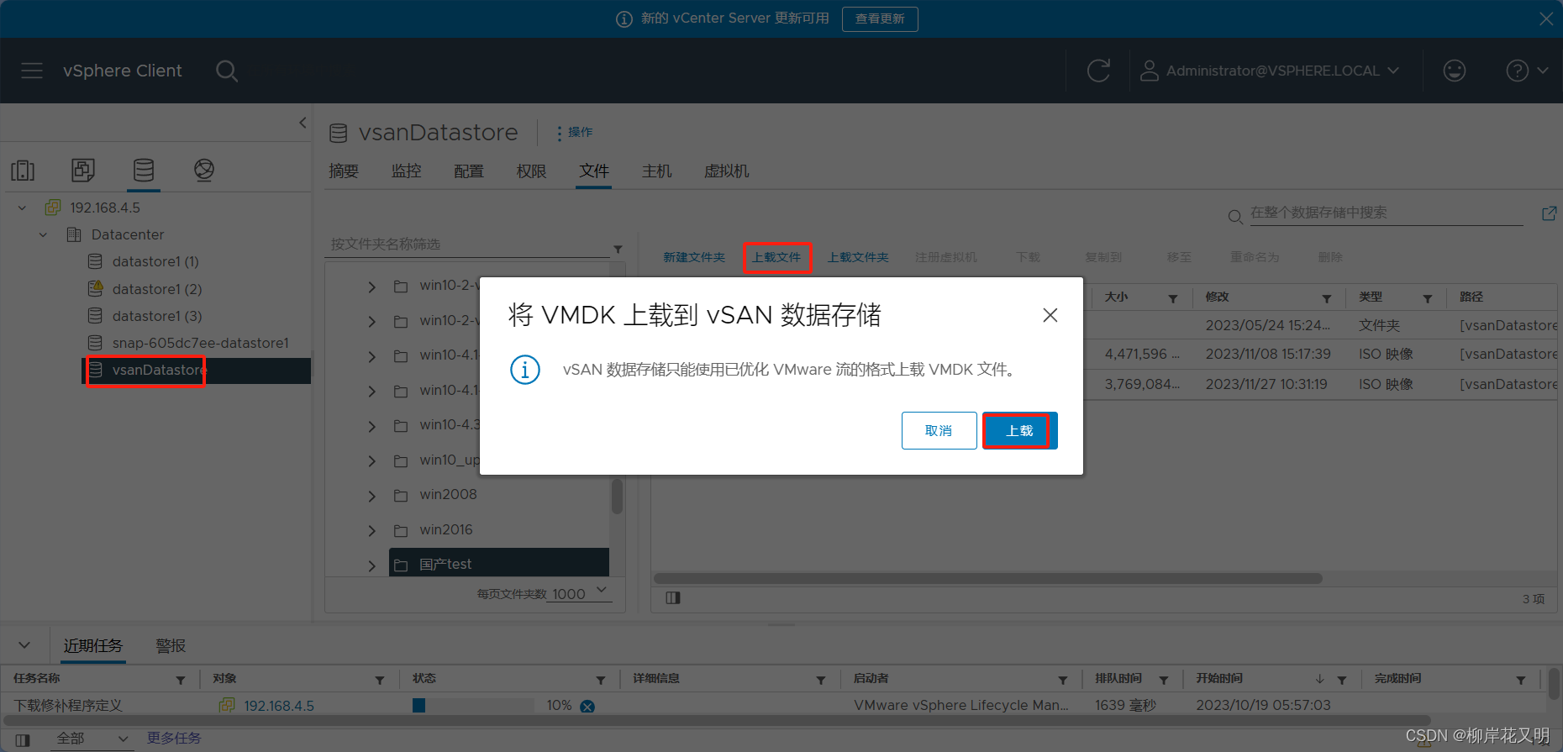The height and width of the screenshot is (752, 1563).
Task: Expand the 国产test folder
Action: pos(372,565)
